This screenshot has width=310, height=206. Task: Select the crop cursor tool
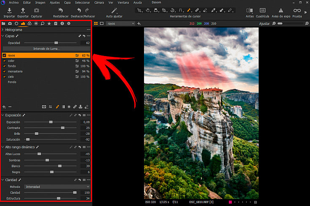[x=164, y=10]
